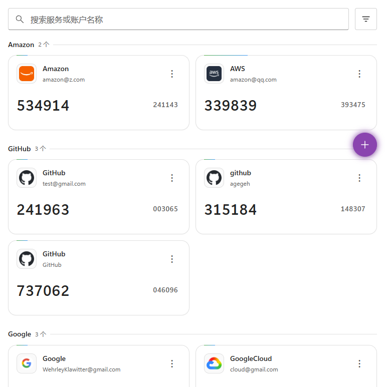
Task: Collapse the GitHub group header
Action: coord(19,149)
